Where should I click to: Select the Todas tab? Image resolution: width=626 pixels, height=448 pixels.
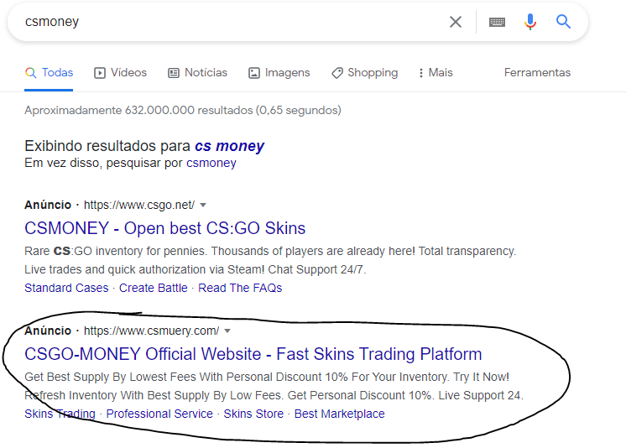(x=50, y=73)
